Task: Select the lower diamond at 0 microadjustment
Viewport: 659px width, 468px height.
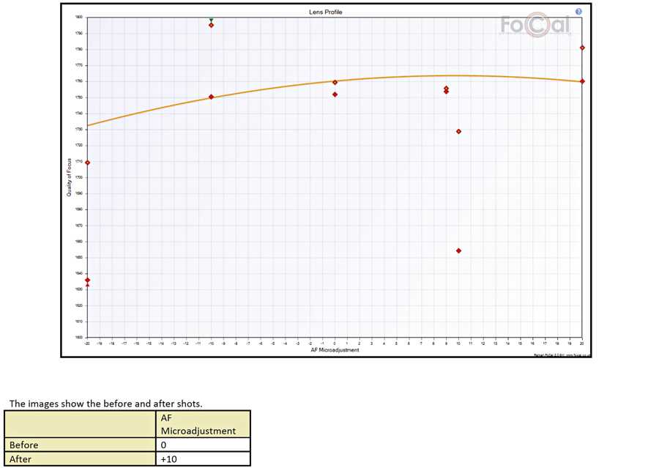Action: (x=335, y=94)
